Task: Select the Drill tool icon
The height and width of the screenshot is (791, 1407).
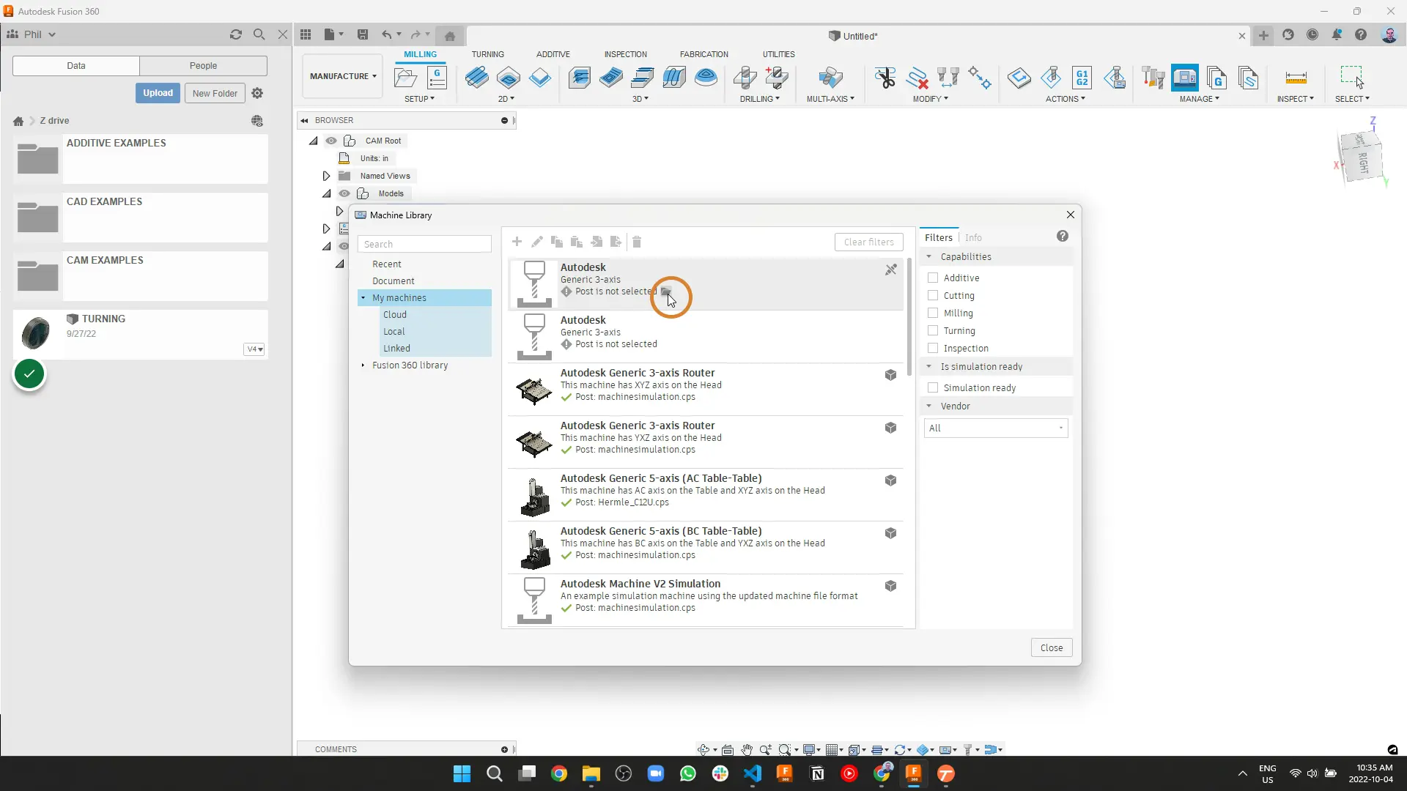Action: coord(745,78)
